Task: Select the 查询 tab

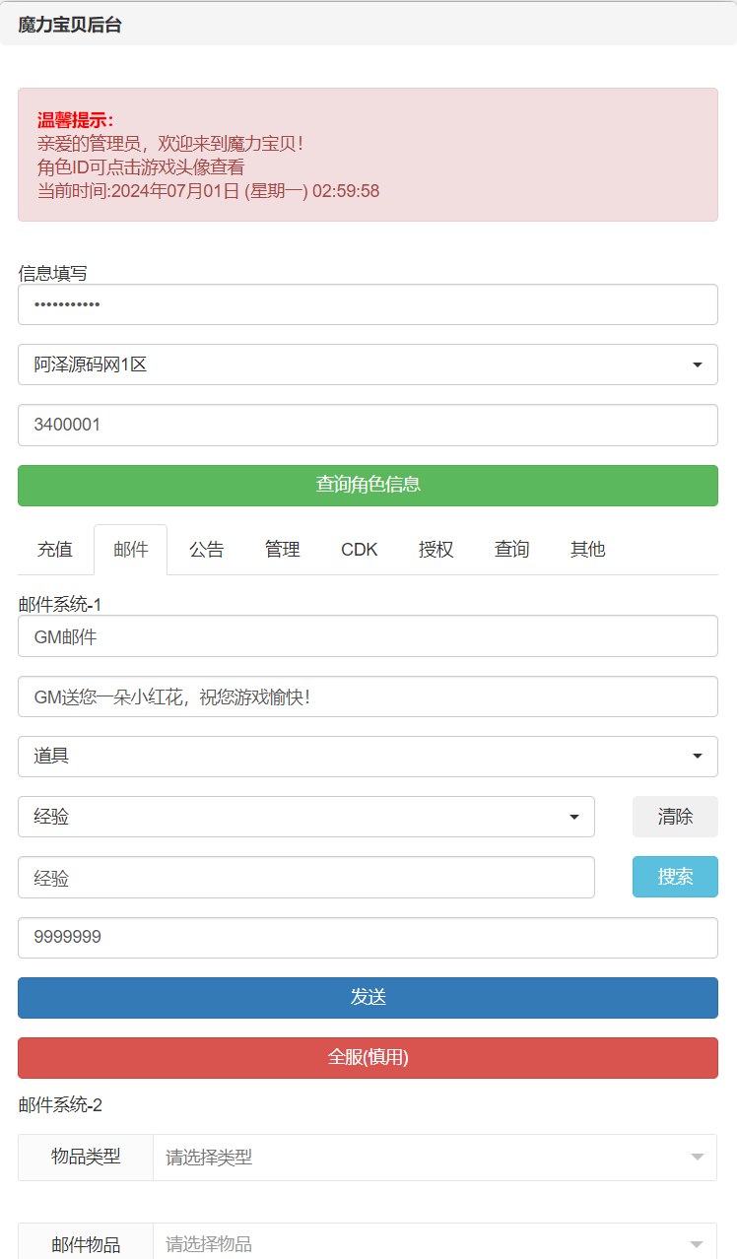Action: click(x=512, y=550)
